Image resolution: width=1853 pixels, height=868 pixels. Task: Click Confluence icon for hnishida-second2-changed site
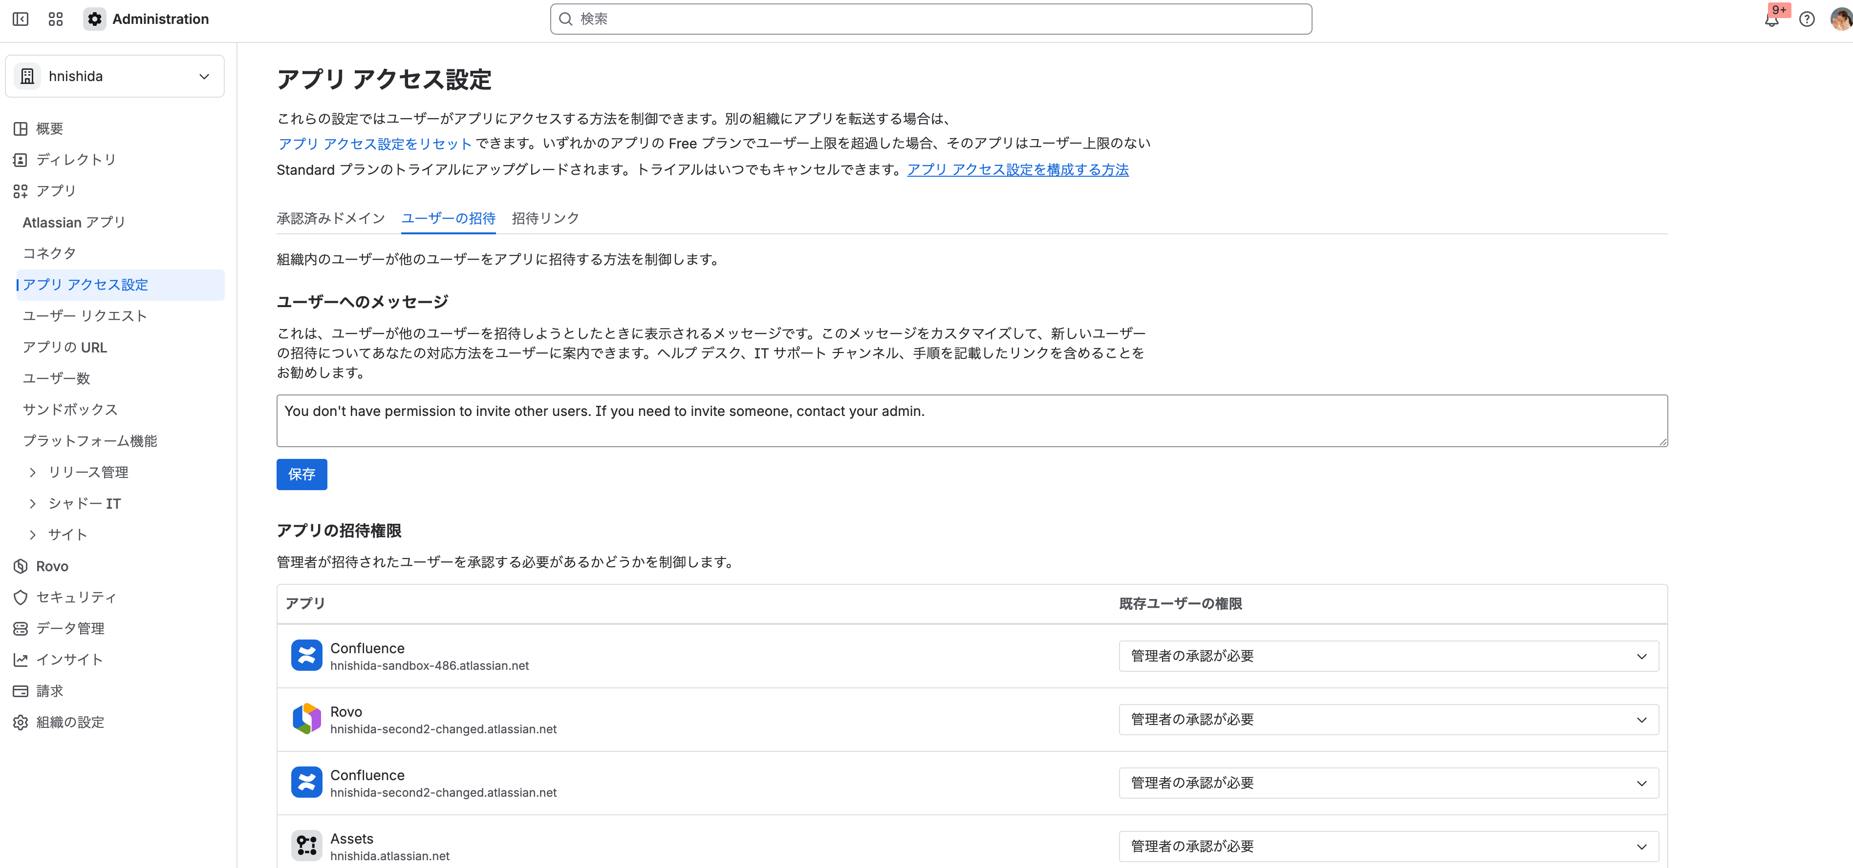click(x=306, y=783)
